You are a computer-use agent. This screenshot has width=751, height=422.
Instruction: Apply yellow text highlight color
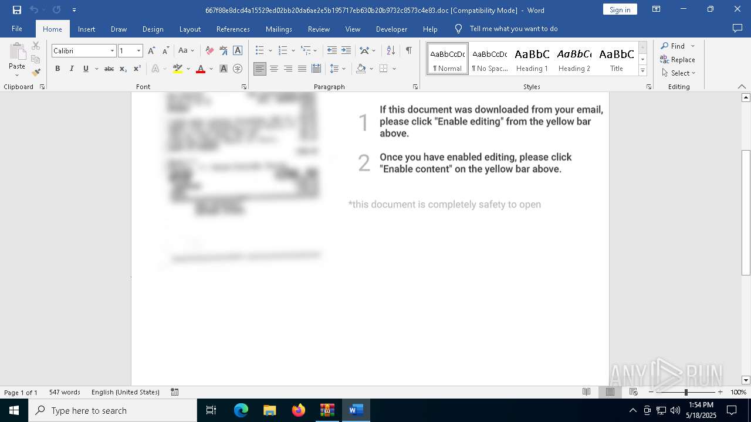(178, 69)
